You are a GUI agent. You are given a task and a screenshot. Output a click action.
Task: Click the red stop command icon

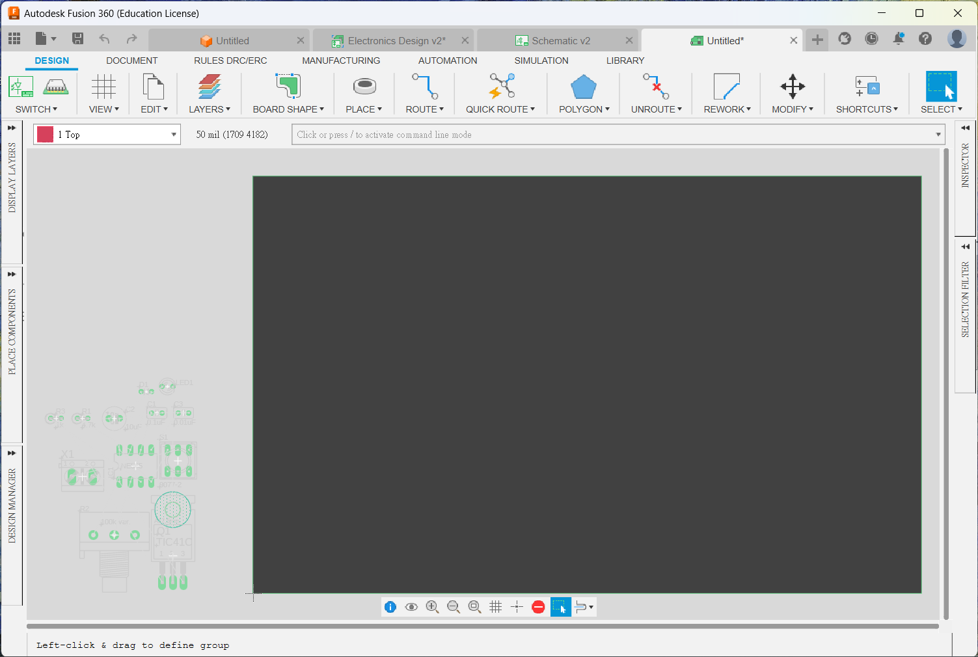point(538,607)
